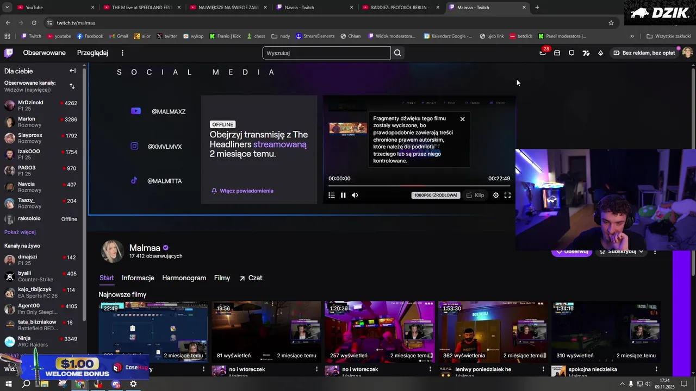
Task: Collapse the Dla ciebie sidebar
Action: coord(72,71)
